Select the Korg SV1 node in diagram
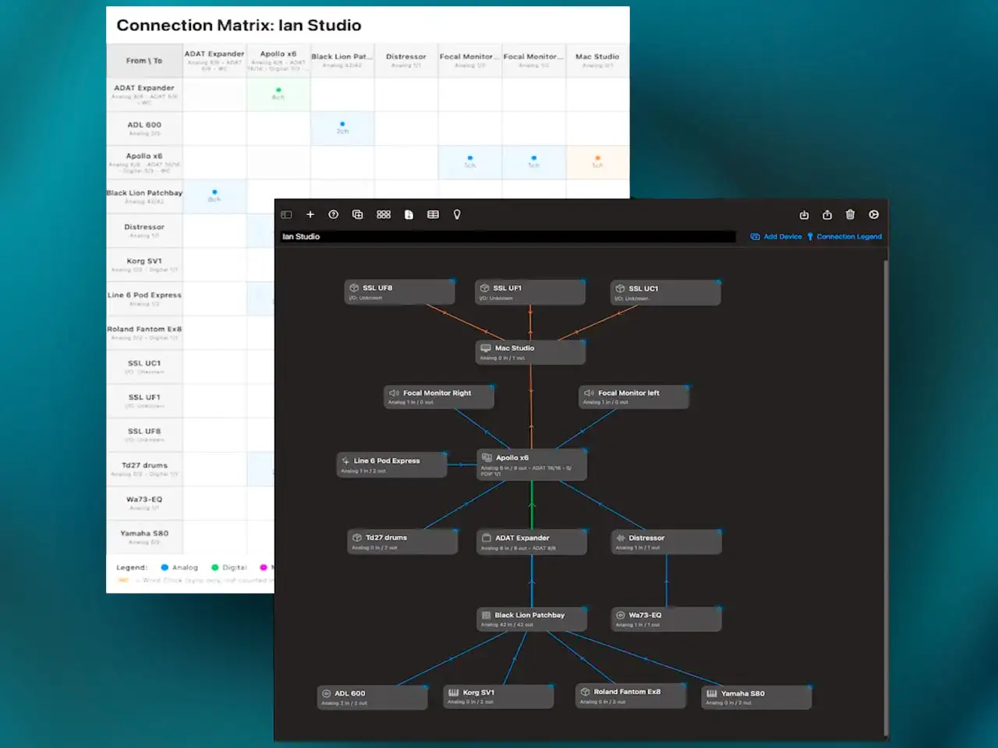This screenshot has width=998, height=748. (x=498, y=697)
